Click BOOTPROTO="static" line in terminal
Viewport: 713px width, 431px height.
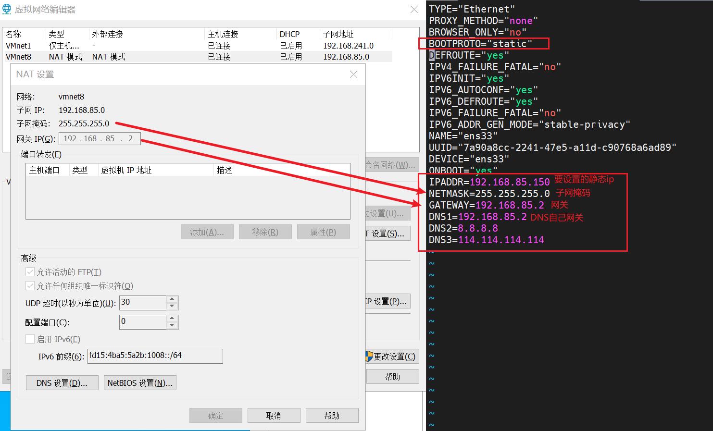coord(480,44)
